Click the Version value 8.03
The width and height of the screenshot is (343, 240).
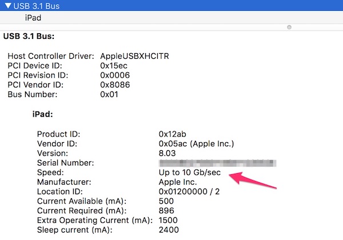pos(167,153)
